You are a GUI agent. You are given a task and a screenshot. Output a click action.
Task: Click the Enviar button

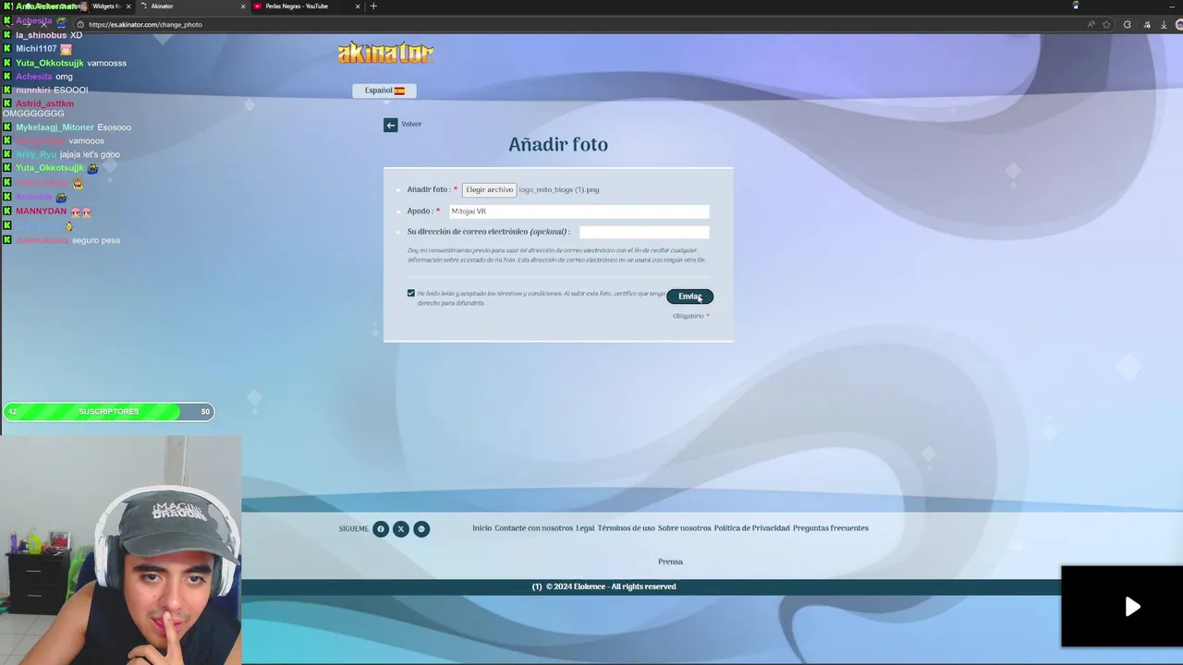(x=689, y=296)
